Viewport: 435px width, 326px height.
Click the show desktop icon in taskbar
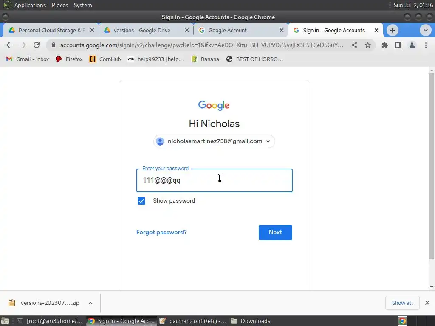click(x=5, y=321)
